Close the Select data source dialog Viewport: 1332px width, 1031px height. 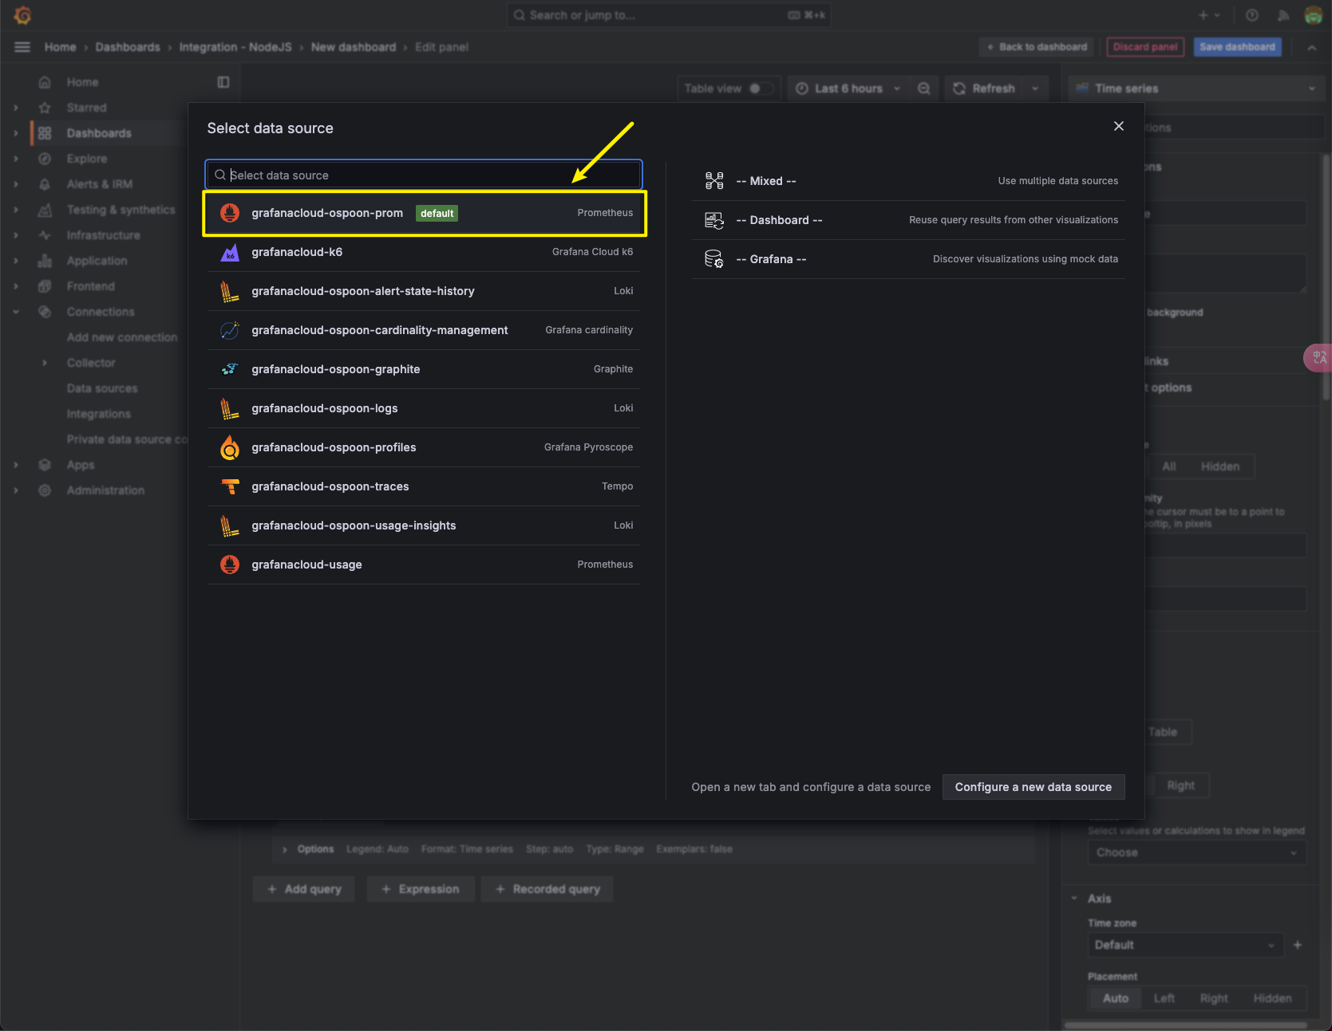point(1119,126)
